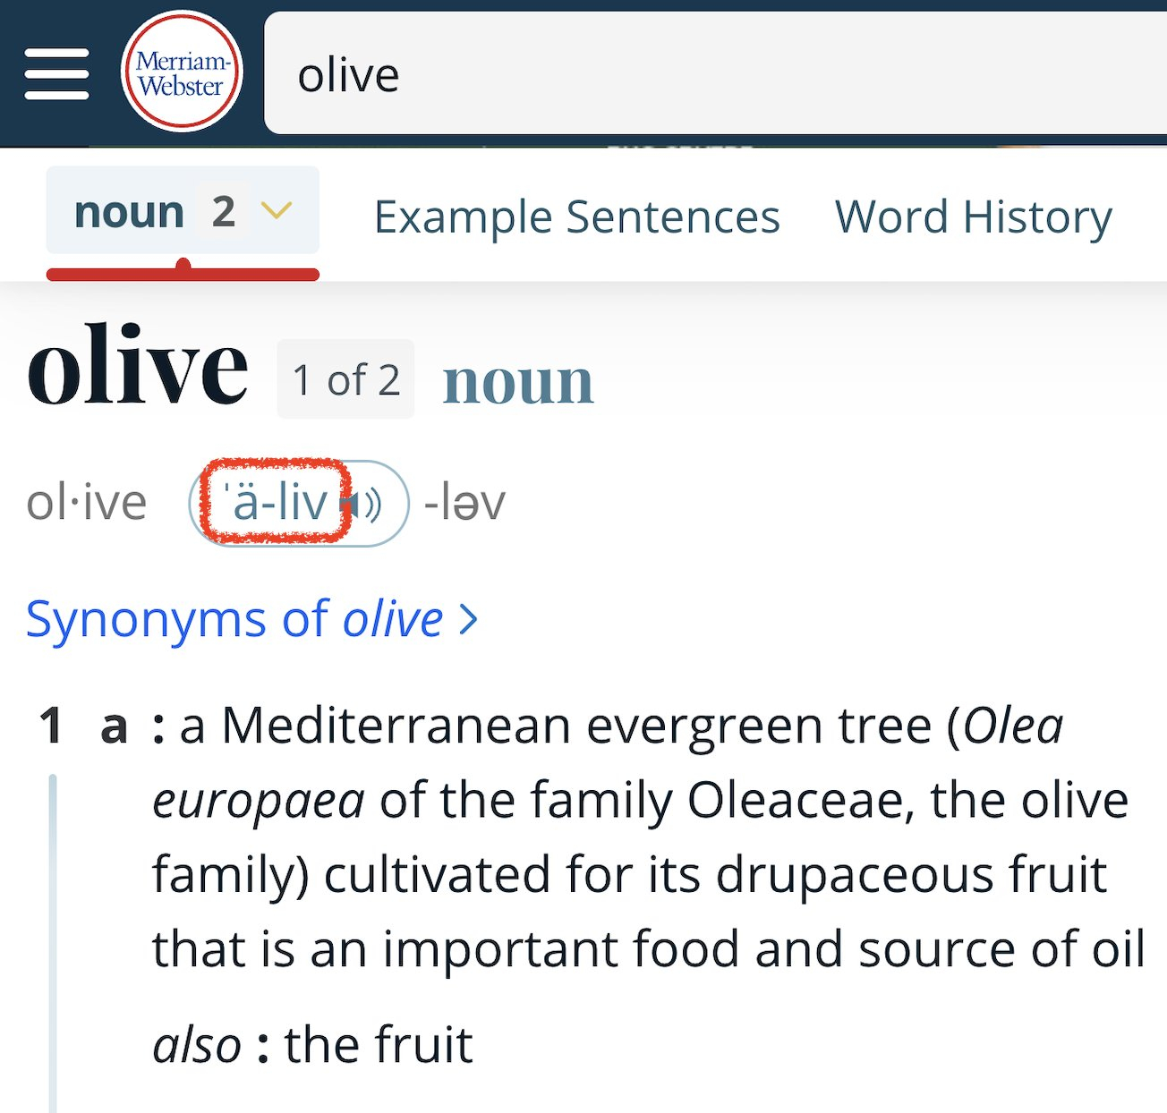Click the 'also : the fruit' line
Viewport: 1167px width, 1113px height.
(x=312, y=1044)
